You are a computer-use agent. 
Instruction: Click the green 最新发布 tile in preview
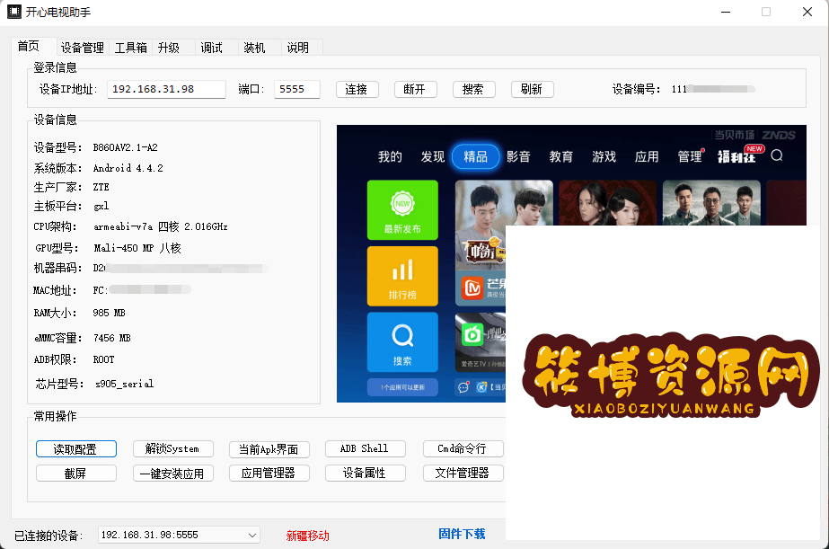tap(402, 210)
